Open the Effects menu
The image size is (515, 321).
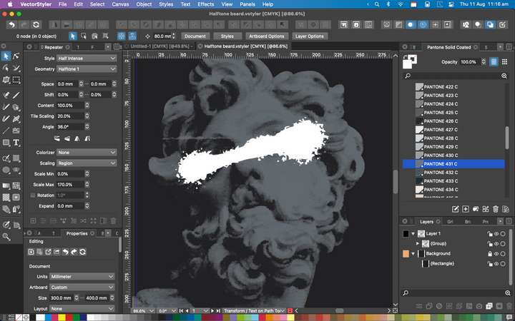point(206,4)
